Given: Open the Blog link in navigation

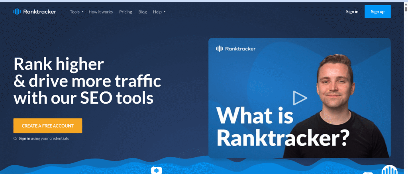Looking at the screenshot, I should [x=142, y=12].
